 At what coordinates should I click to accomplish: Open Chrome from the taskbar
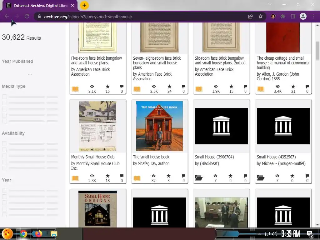click(23, 234)
